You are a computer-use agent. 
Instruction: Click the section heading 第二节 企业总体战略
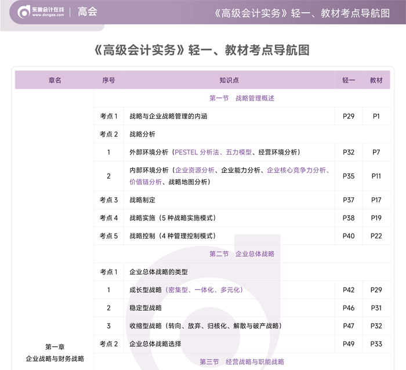[x=242, y=254]
